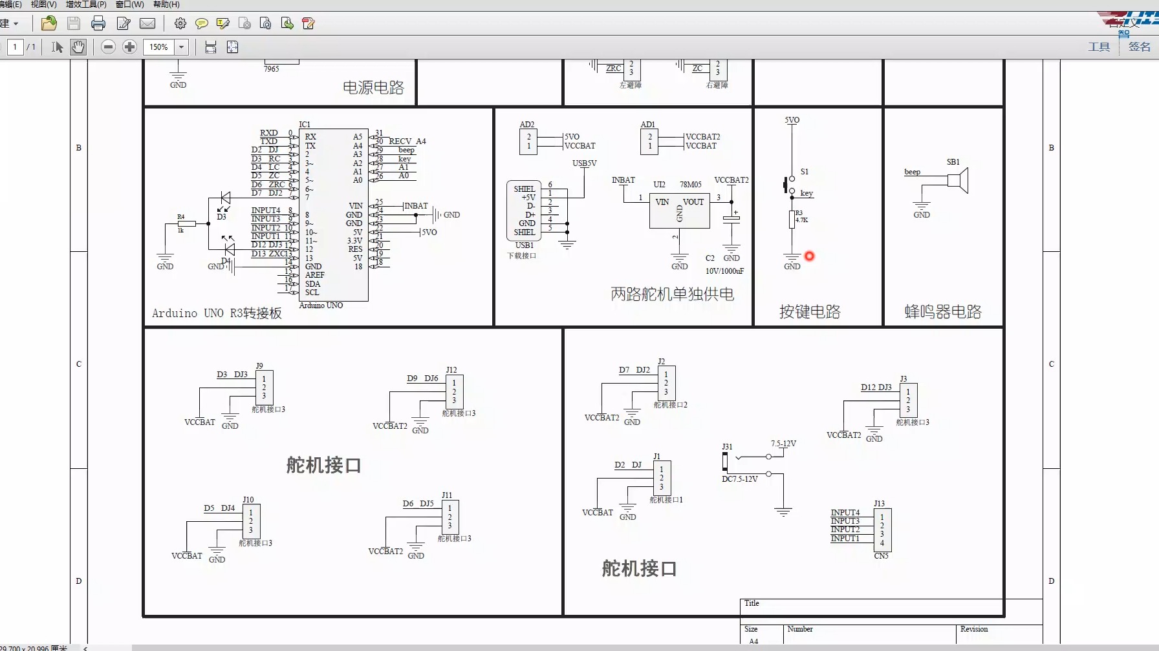This screenshot has height=651, width=1159.
Task: Click the SB1 buzzer symbol
Action: click(x=958, y=180)
